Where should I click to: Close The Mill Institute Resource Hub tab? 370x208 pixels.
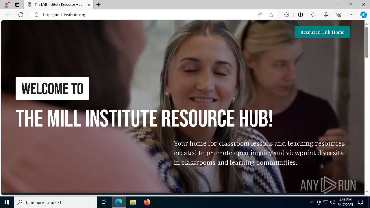89,5
